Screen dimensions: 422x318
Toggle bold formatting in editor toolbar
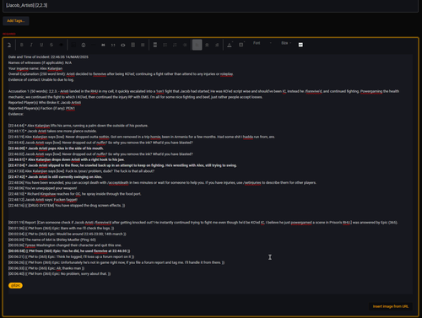[22, 45]
